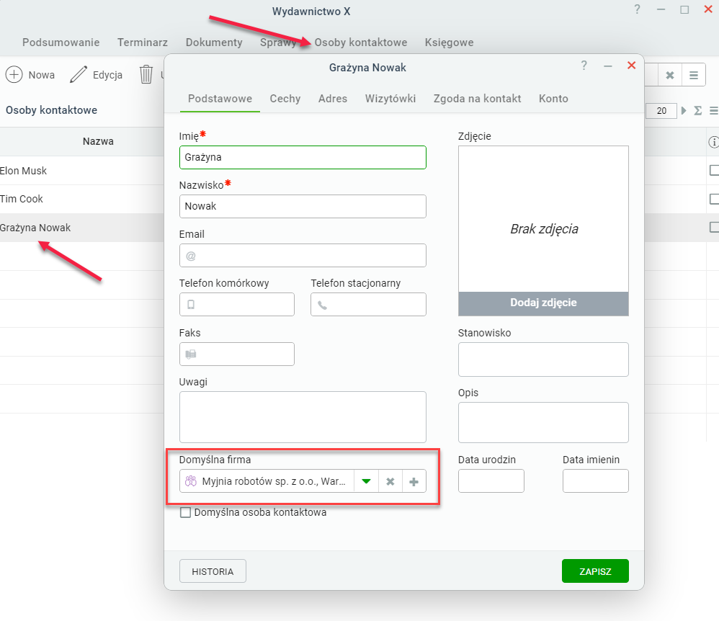Open the Zgoda na kontakt tab

[478, 99]
